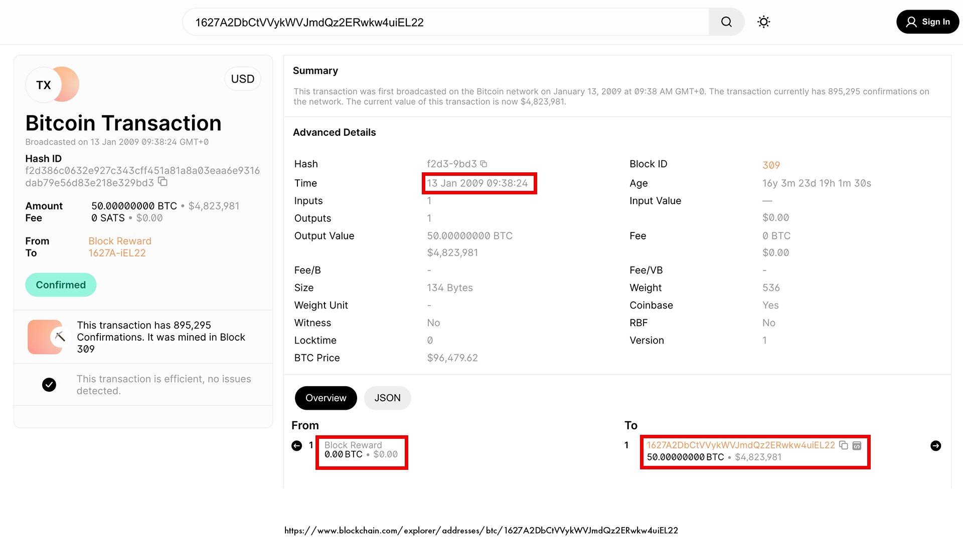963x541 pixels.
Task: Open Block ID 309 link
Action: (x=771, y=165)
